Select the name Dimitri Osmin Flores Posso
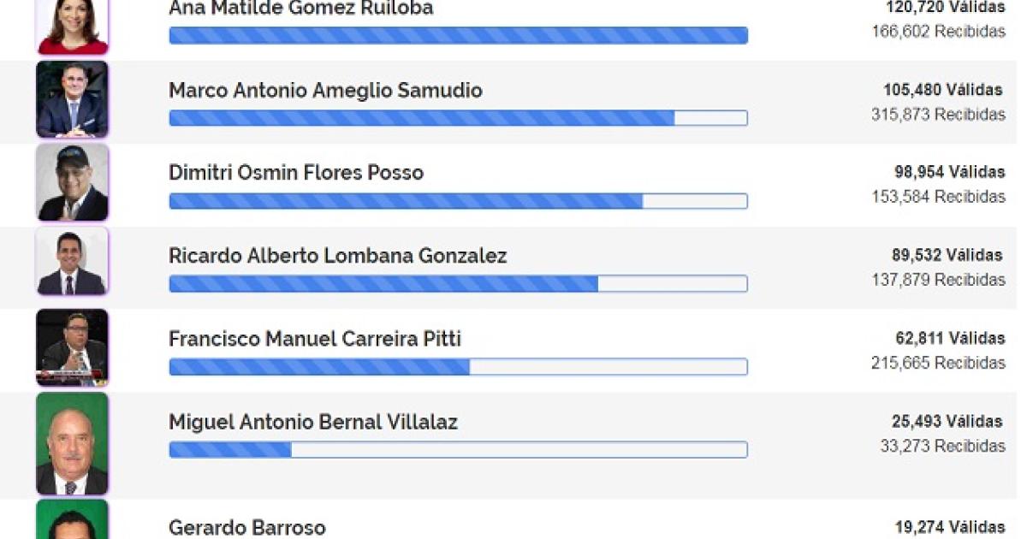1027x539 pixels. (x=296, y=173)
